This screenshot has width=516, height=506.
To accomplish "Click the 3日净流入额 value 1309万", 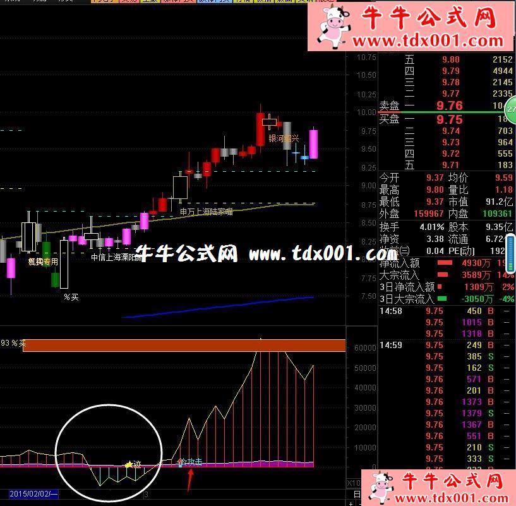I will [x=479, y=287].
